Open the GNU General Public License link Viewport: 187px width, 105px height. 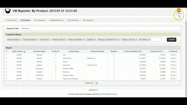tap(108, 94)
